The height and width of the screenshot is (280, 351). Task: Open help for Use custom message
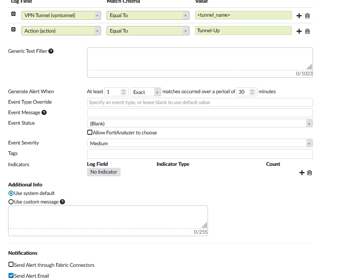pyautogui.click(x=63, y=202)
